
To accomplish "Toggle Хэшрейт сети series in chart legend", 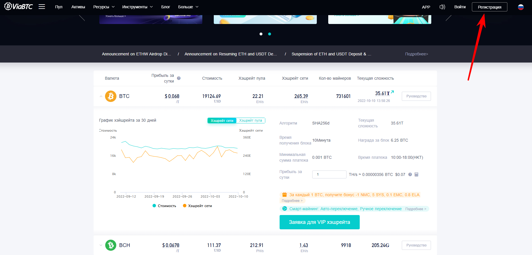I will tap(197, 206).
